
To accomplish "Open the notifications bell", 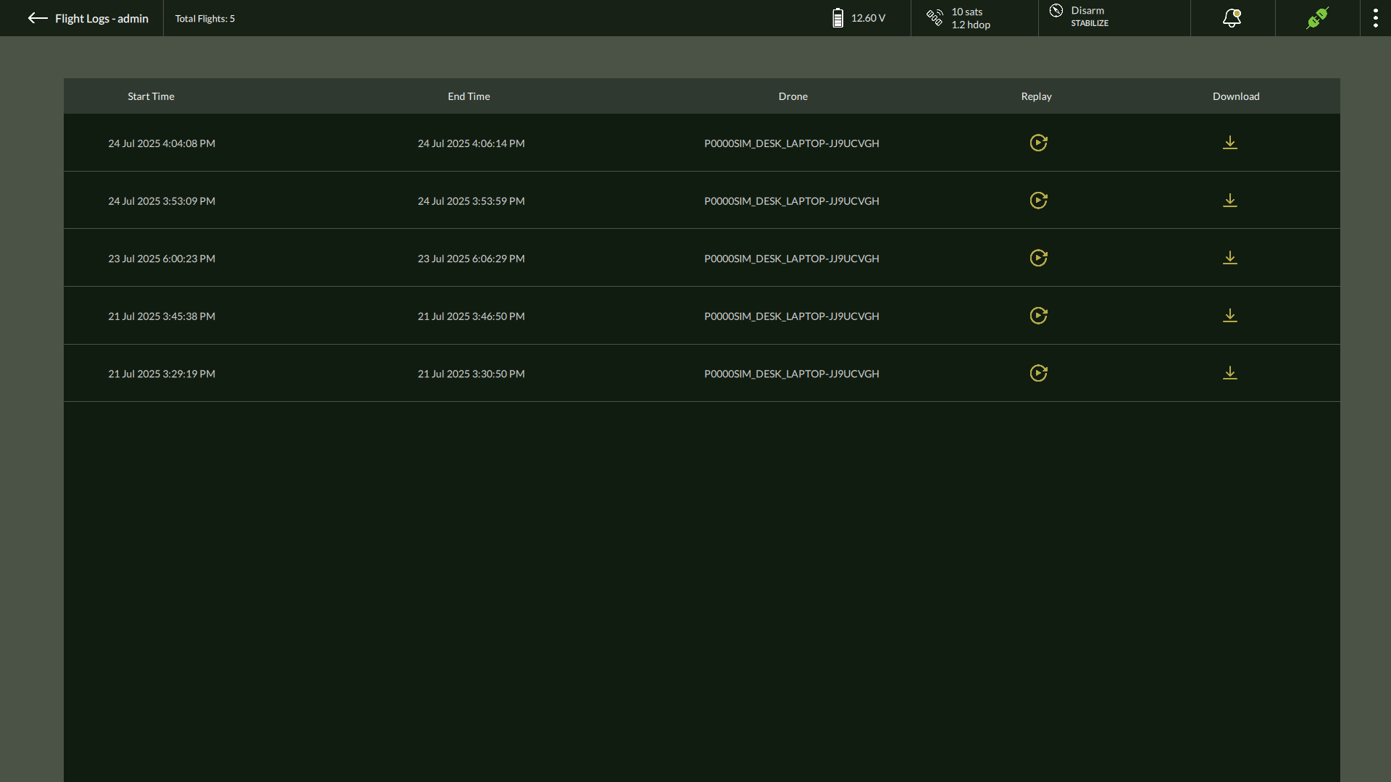I will coord(1232,18).
